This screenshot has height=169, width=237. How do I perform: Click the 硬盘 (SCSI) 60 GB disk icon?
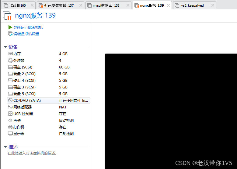10,67
